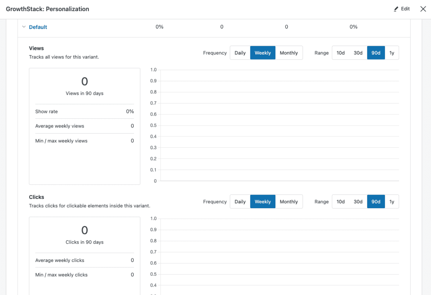The width and height of the screenshot is (431, 295).
Task: Open the Default variant link
Action: coord(38,27)
